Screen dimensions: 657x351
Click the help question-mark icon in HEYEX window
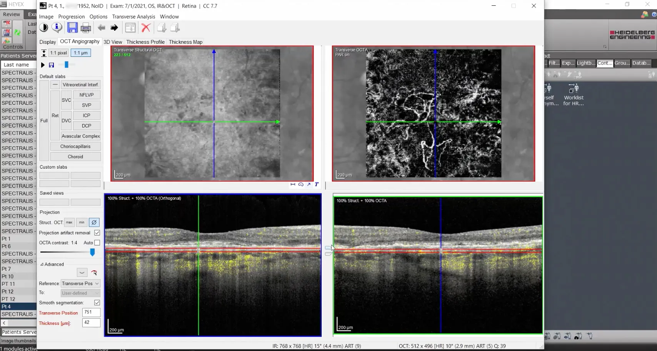click(x=654, y=15)
